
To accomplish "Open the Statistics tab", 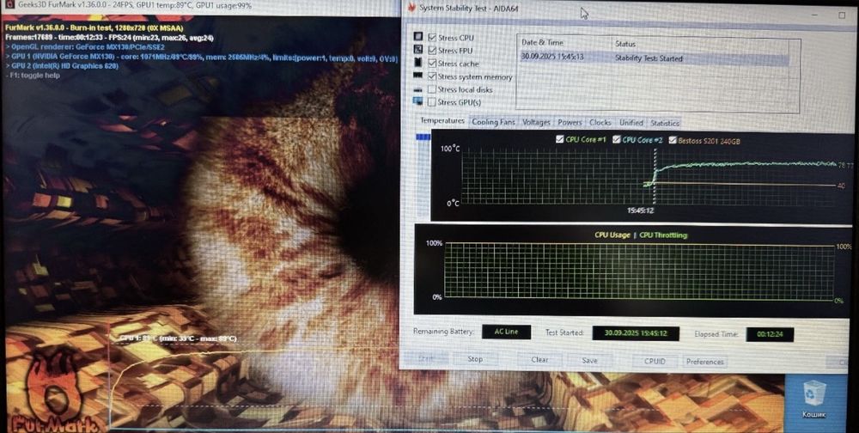I will click(x=665, y=123).
